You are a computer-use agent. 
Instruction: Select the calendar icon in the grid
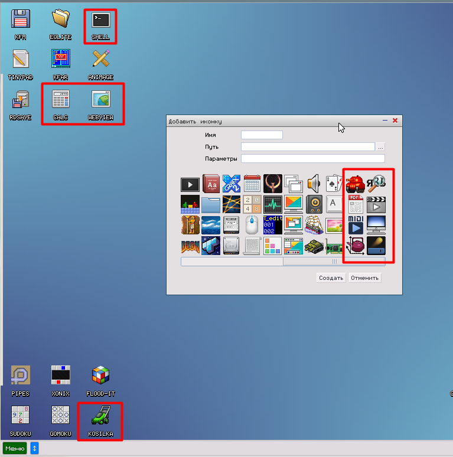[x=252, y=184]
